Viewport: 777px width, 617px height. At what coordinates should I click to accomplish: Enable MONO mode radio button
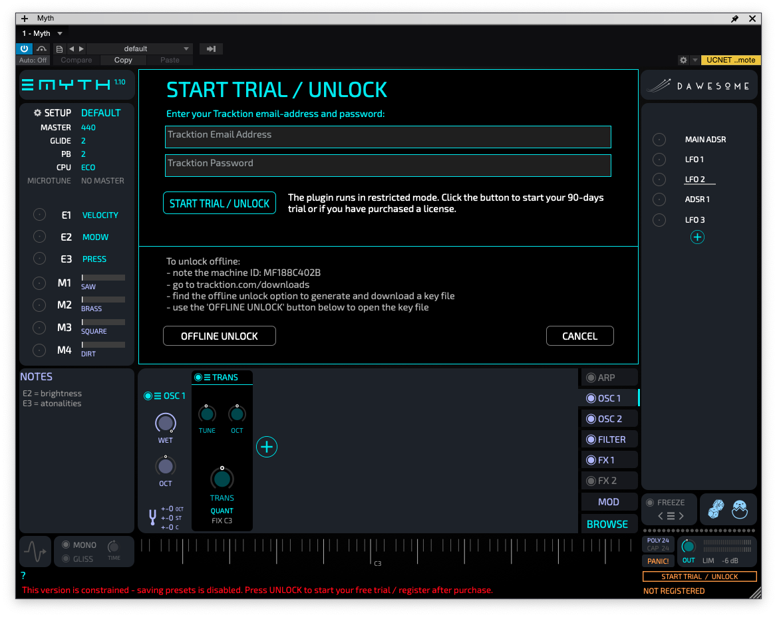(66, 545)
